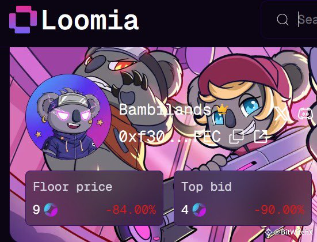Select the Bambillands collection name
The image size is (317, 242).
pos(165,109)
